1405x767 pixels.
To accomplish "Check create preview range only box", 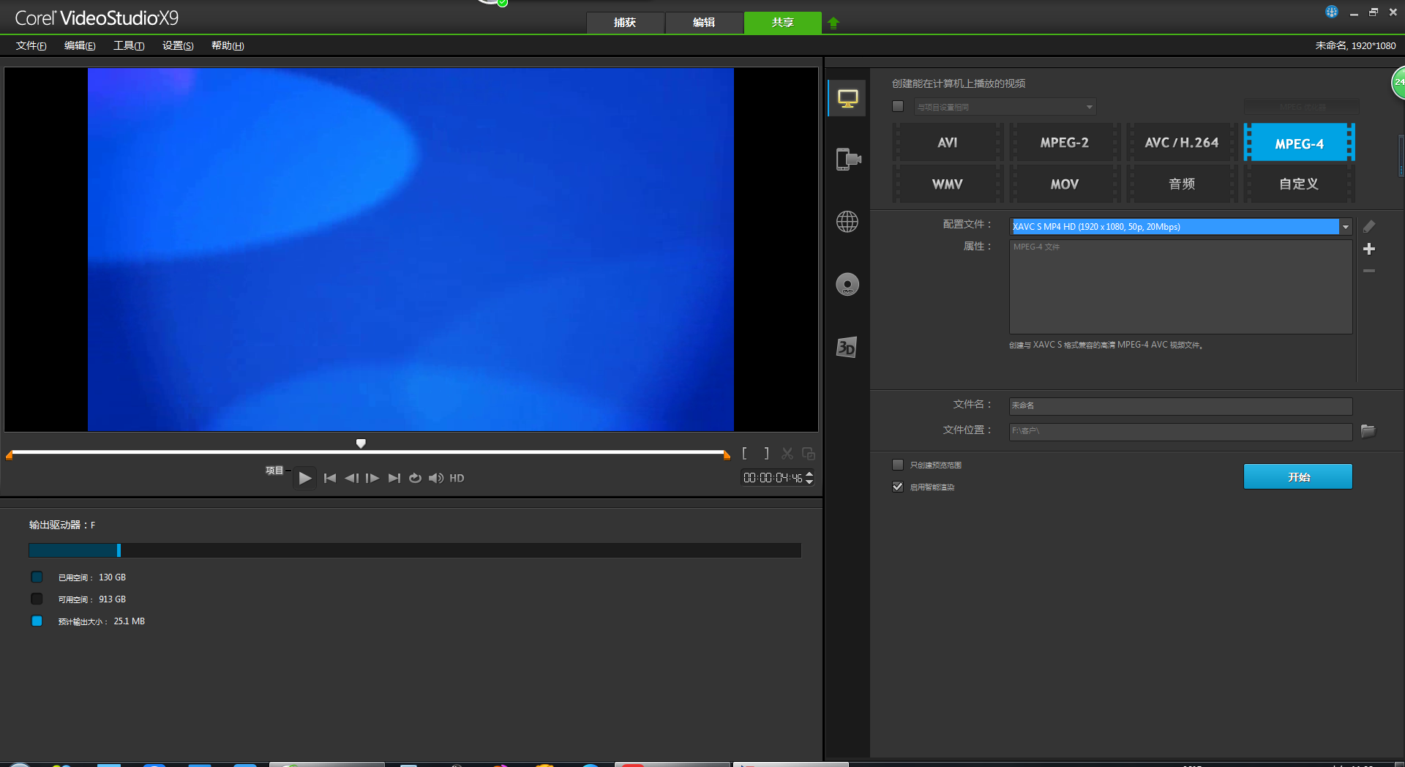I will point(898,465).
